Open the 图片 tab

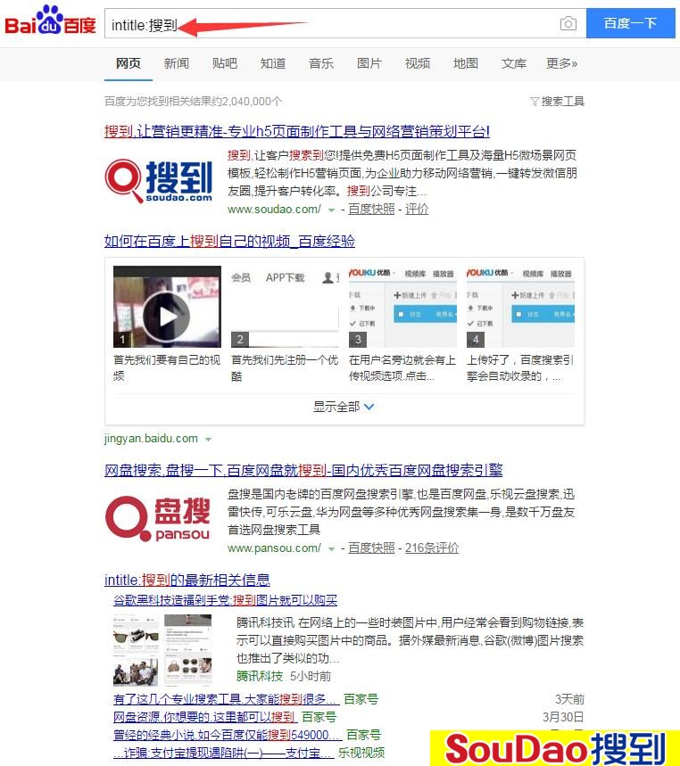click(x=369, y=63)
